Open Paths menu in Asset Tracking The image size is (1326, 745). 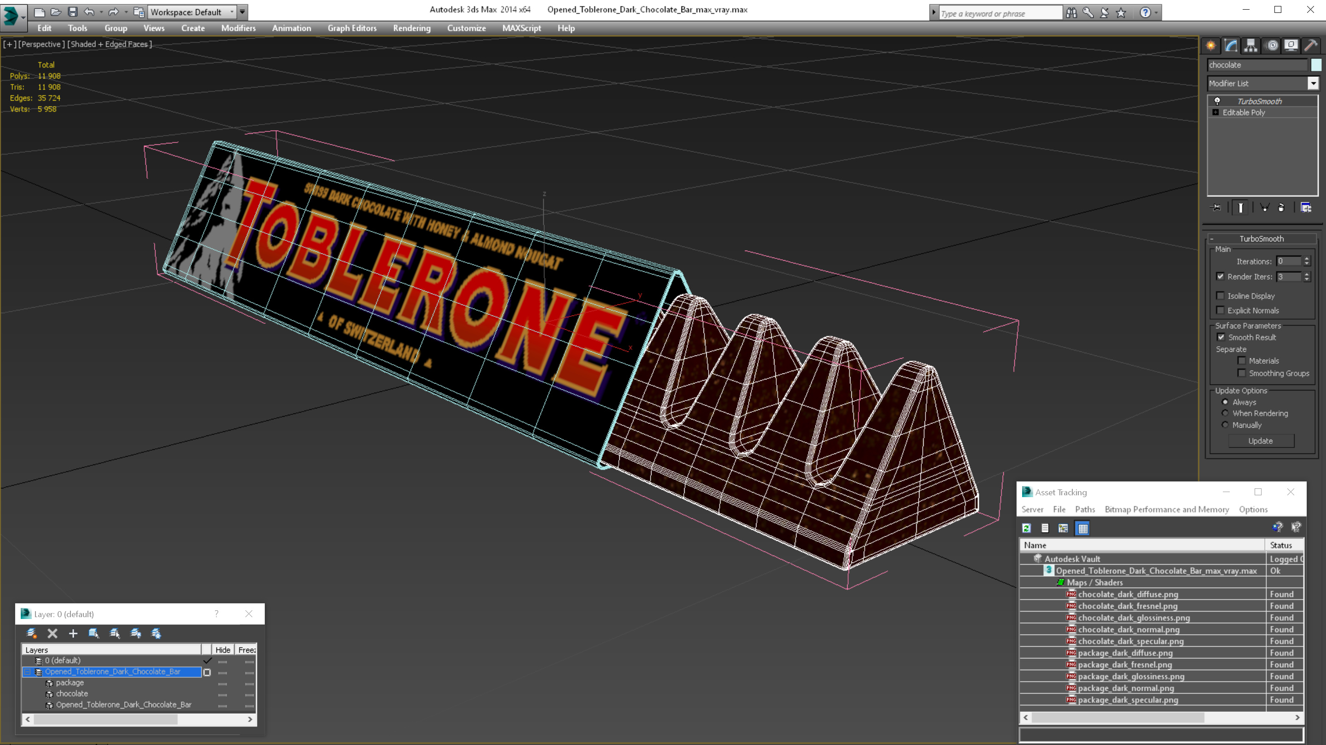pyautogui.click(x=1085, y=510)
